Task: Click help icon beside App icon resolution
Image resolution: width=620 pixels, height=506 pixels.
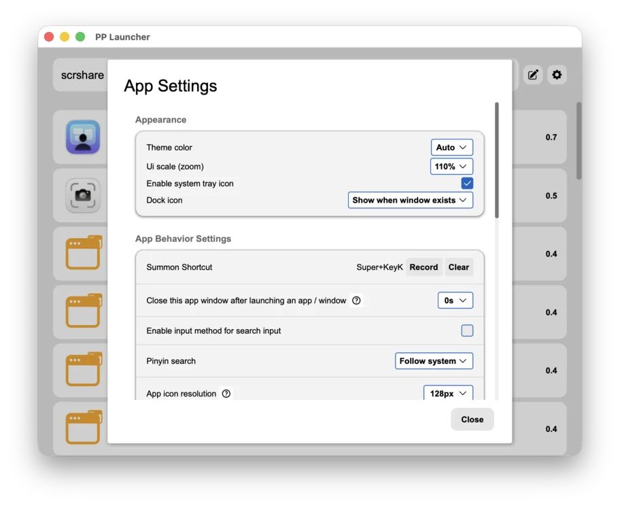Action: [x=226, y=394]
